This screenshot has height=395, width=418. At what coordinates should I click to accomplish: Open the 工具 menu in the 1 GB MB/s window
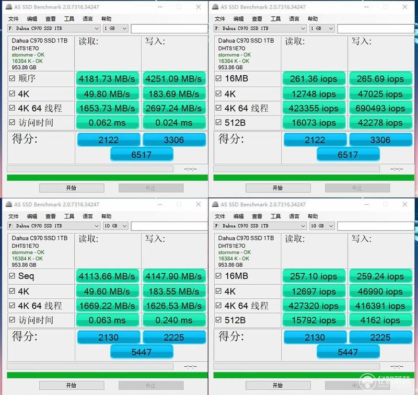click(x=69, y=19)
